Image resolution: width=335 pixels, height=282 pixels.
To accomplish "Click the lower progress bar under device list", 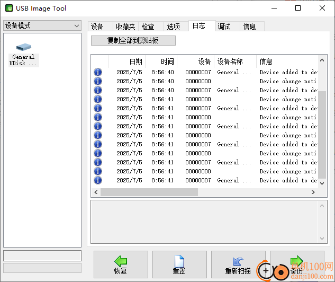I will 42,268.
